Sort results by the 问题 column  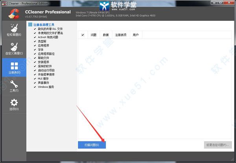[94, 35]
